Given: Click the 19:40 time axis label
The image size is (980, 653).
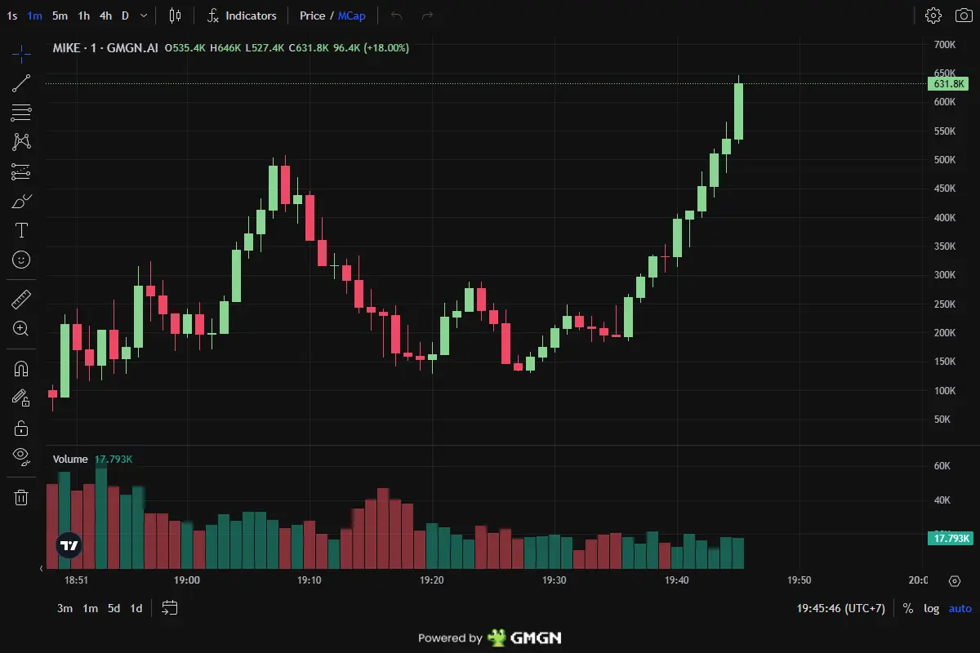Looking at the screenshot, I should coord(677,580).
